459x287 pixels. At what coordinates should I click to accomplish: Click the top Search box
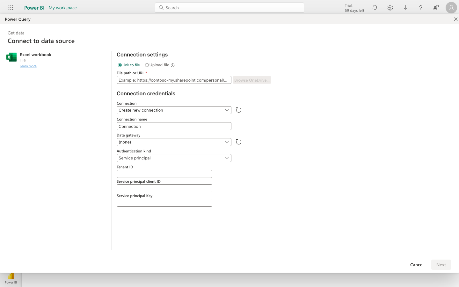(229, 8)
